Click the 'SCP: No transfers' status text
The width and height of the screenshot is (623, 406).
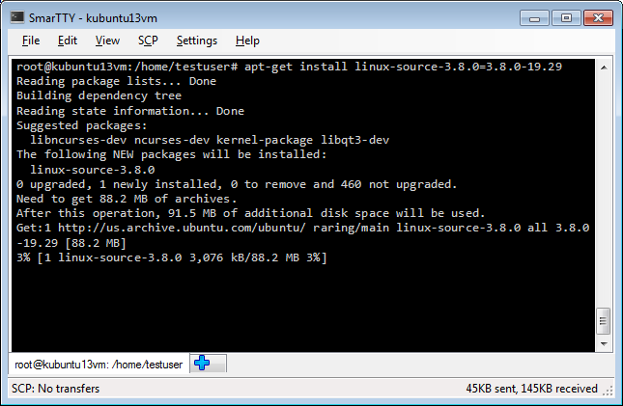pyautogui.click(x=56, y=388)
